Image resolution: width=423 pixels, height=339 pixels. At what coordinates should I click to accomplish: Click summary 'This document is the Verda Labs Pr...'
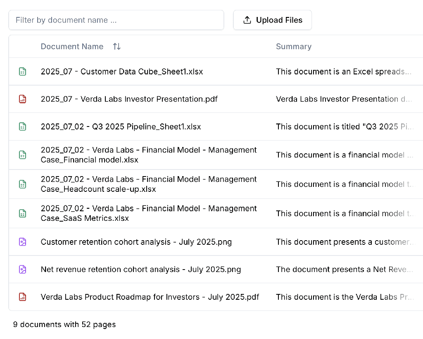pyautogui.click(x=345, y=297)
